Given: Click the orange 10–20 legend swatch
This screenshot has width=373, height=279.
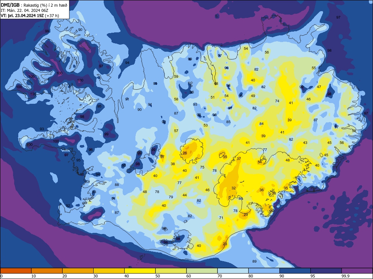Looking at the screenshot, I should [x=47, y=271].
